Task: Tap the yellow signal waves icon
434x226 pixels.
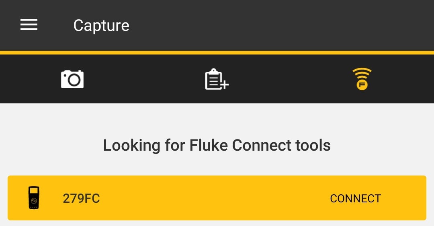Action: pos(362,73)
